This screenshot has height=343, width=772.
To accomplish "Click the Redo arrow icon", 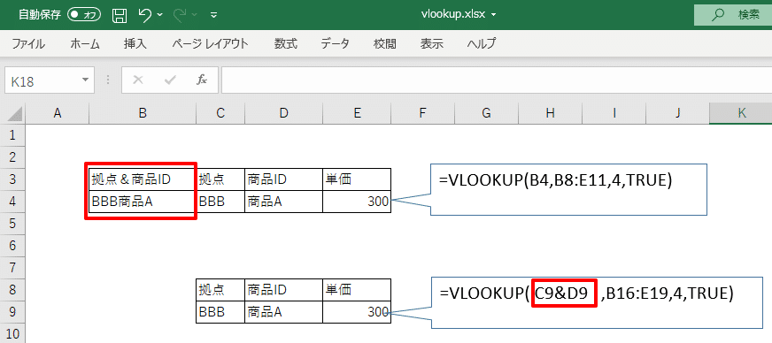I will pos(180,15).
